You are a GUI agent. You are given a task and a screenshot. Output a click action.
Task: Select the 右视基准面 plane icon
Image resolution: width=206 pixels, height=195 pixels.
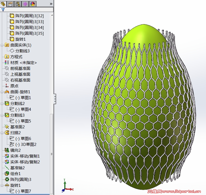pos(7,80)
